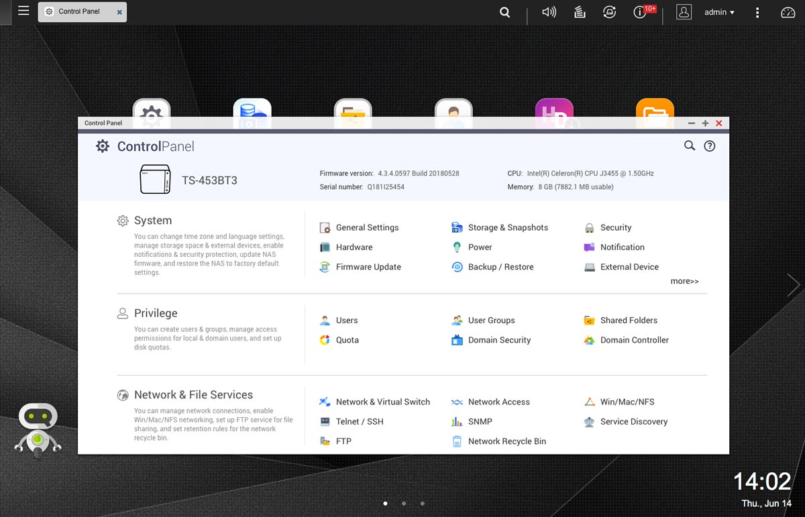Click the more>> link in System
The image size is (805, 517).
[684, 281]
